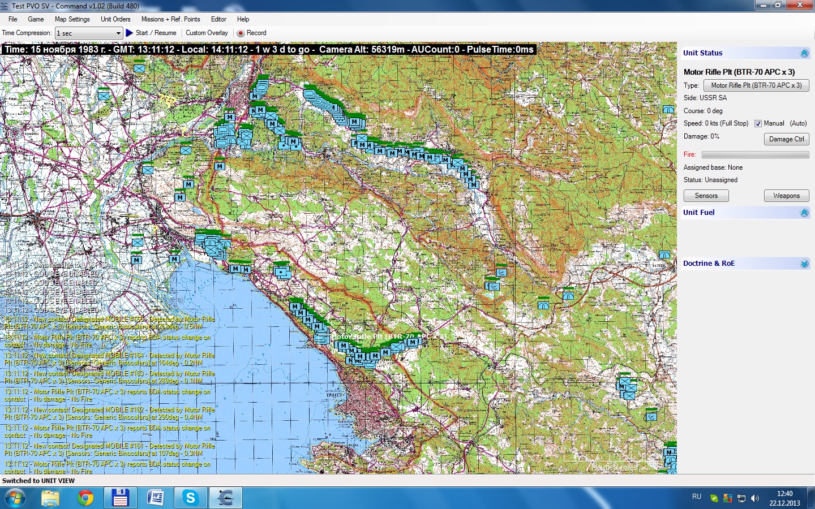The width and height of the screenshot is (815, 509).
Task: Click the blue Start / Resume play arrow
Action: coord(129,33)
